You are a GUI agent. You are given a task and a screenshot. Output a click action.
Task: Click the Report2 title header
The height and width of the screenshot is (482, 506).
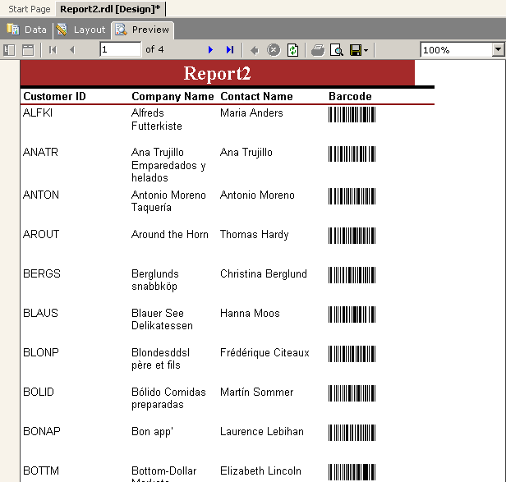(x=217, y=73)
